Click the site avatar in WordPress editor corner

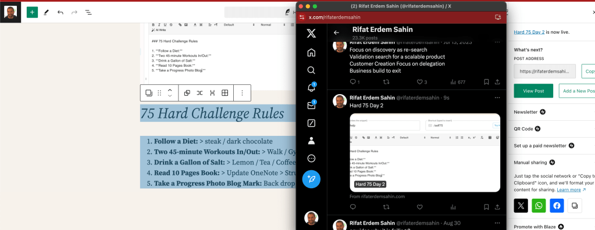coord(10,12)
